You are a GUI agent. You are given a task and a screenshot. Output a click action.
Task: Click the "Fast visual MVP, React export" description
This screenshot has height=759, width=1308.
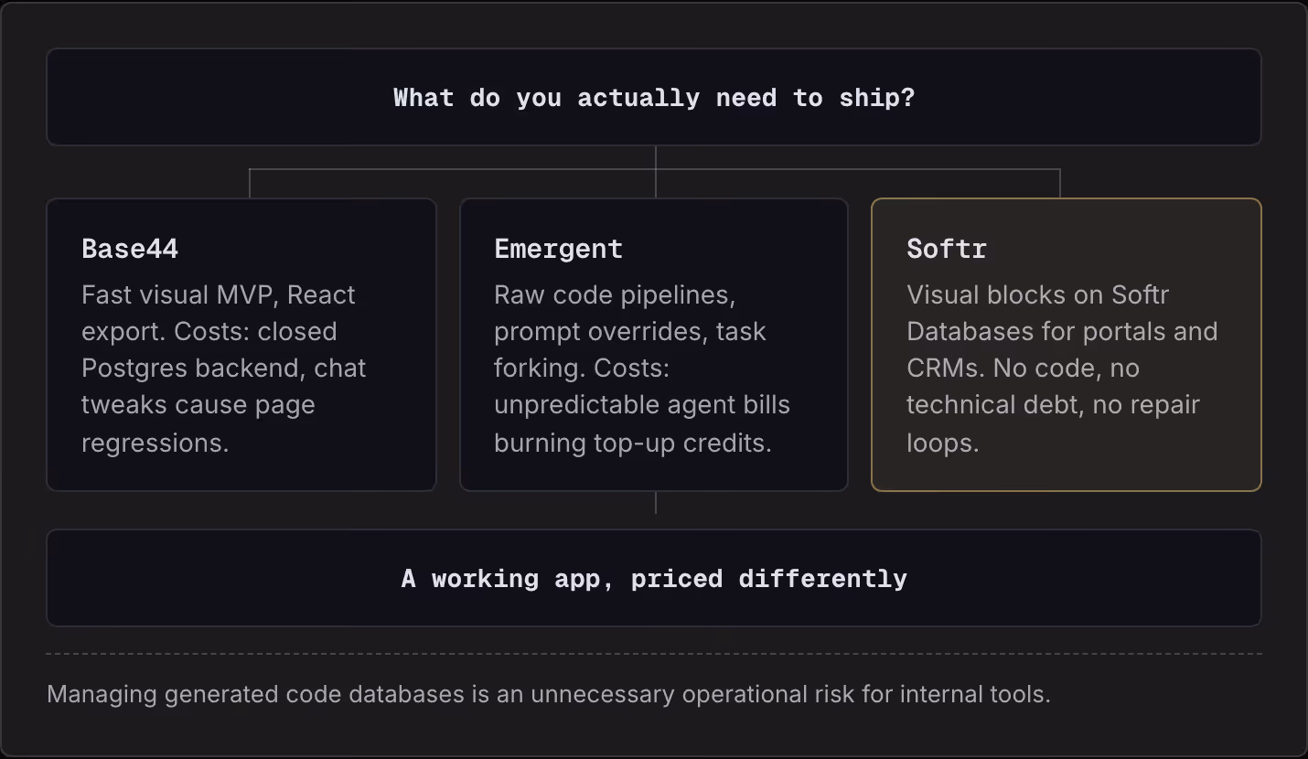tap(224, 368)
